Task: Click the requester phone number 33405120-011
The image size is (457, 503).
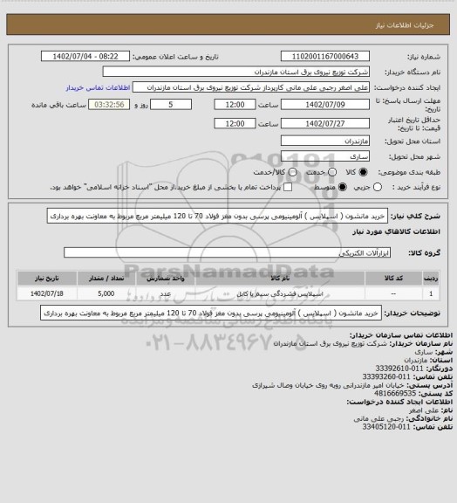Action: 386,427
